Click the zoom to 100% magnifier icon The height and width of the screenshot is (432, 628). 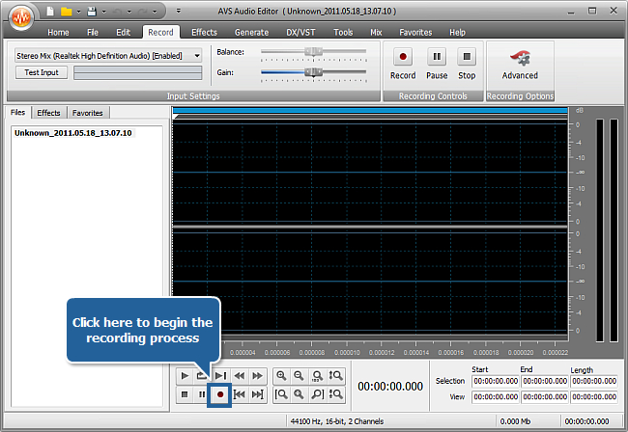pyautogui.click(x=317, y=376)
